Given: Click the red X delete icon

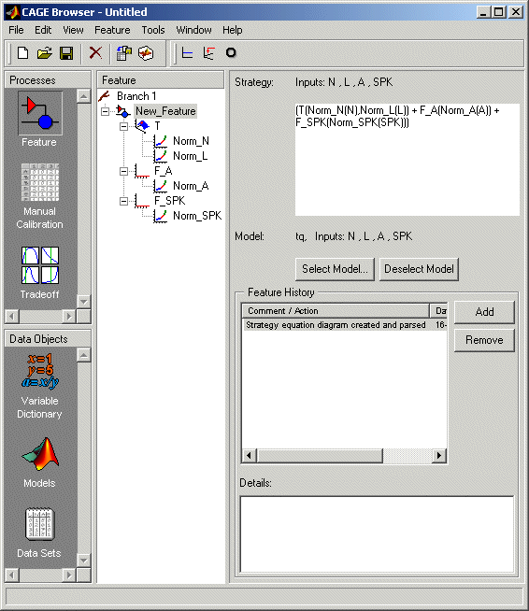Looking at the screenshot, I should (x=95, y=52).
